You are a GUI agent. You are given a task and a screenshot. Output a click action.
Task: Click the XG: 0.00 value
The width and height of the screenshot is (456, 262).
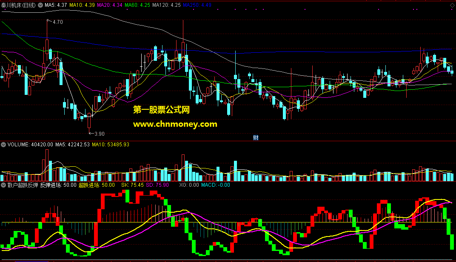(x=189, y=185)
